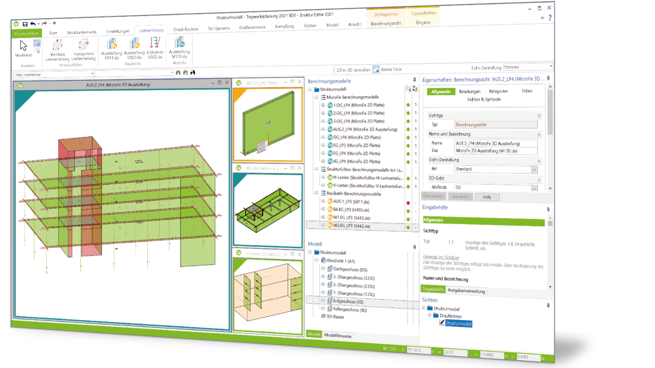The width and height of the screenshot is (655, 368).
Task: Click application logo in title bar
Action: point(16,24)
